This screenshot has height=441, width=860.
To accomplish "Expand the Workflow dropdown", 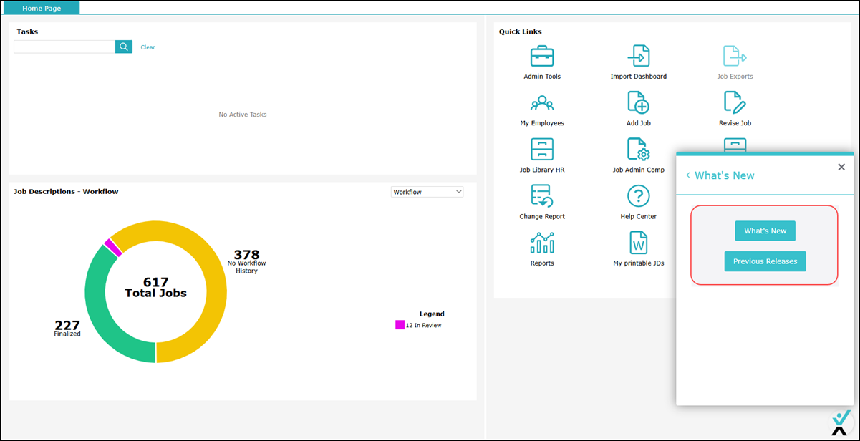I will click(x=427, y=192).
